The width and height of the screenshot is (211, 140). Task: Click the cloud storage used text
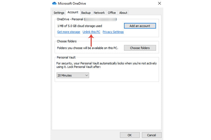[x=75, y=26]
